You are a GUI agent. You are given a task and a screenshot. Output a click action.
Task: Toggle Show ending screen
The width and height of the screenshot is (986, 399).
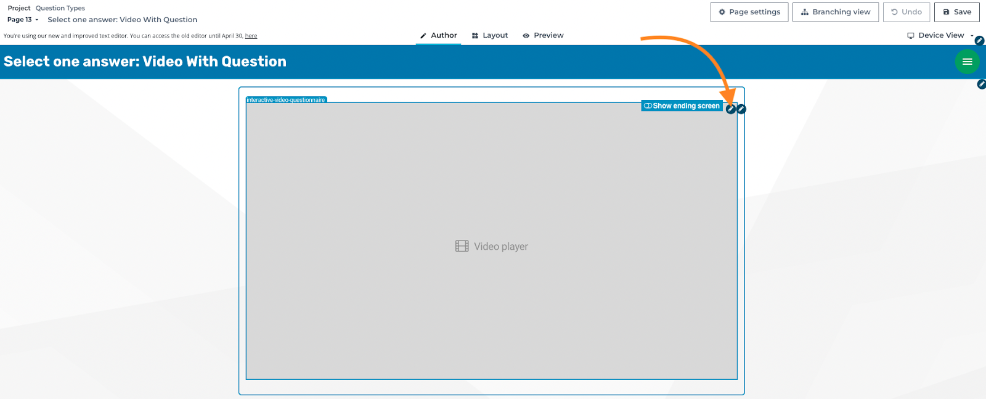pos(682,106)
